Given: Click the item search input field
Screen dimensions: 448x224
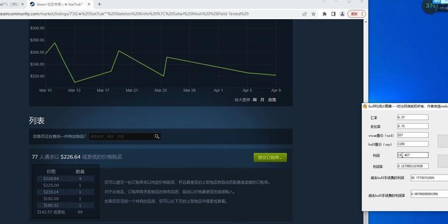Looking at the screenshot, I should tap(122, 137).
